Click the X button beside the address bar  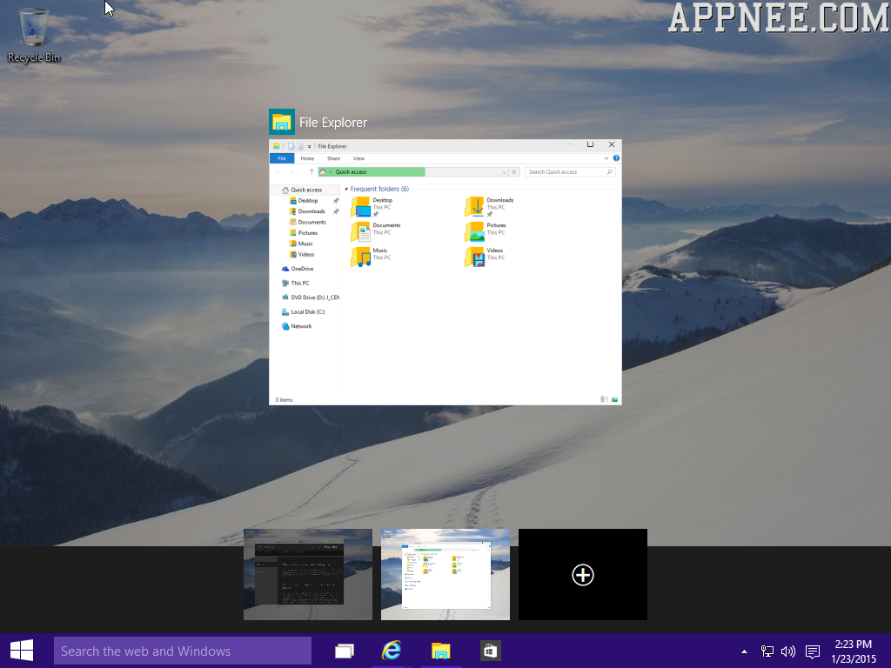point(513,171)
